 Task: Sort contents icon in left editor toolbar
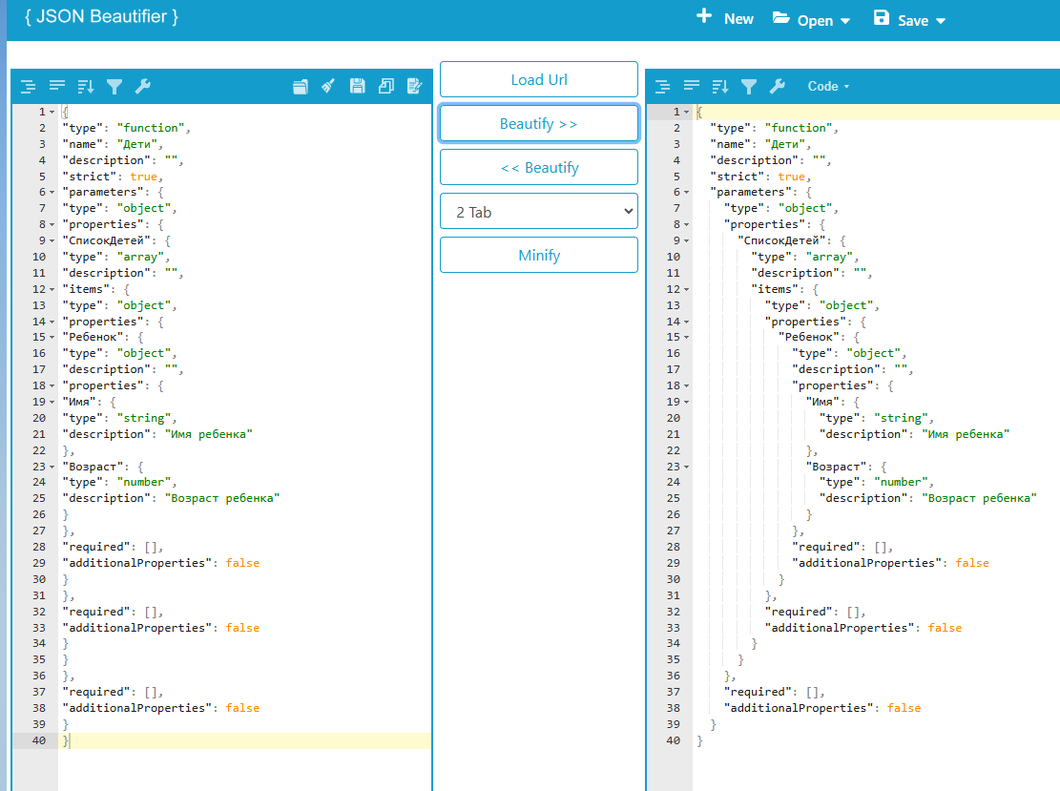pos(85,87)
